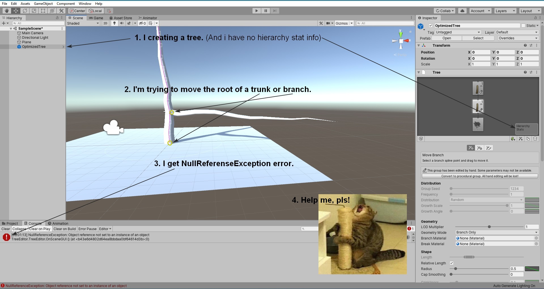The height and width of the screenshot is (289, 544).
Task: Open the Distribution dropdown set to Random
Action: tap(486, 200)
